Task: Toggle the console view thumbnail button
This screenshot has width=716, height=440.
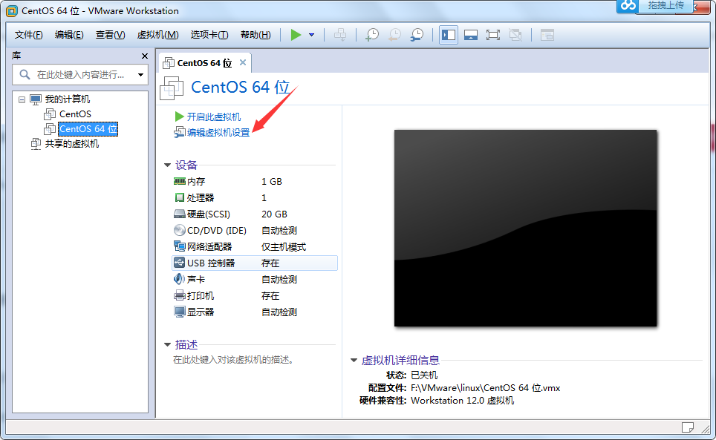Action: [471, 34]
